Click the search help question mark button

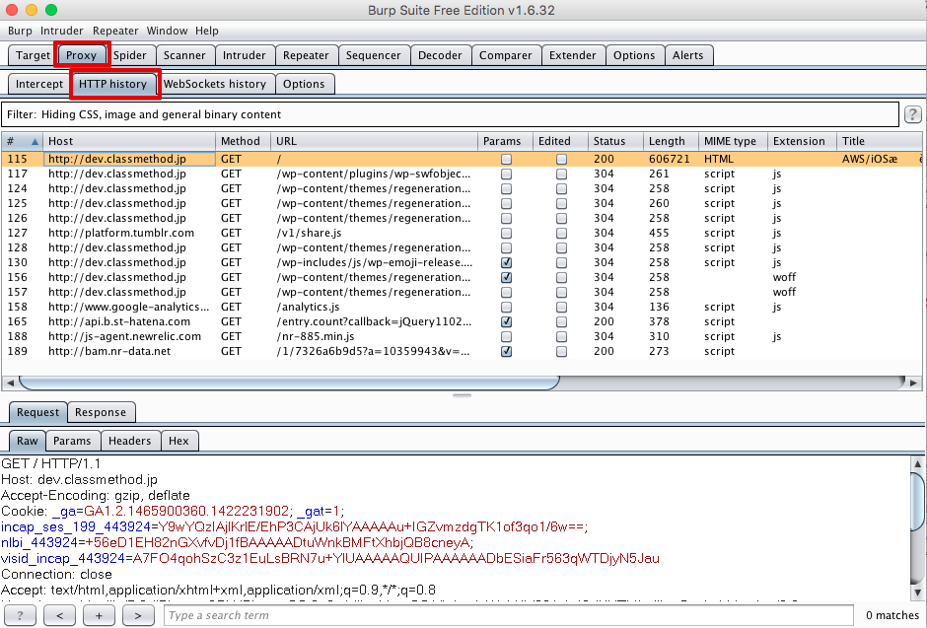(20, 615)
